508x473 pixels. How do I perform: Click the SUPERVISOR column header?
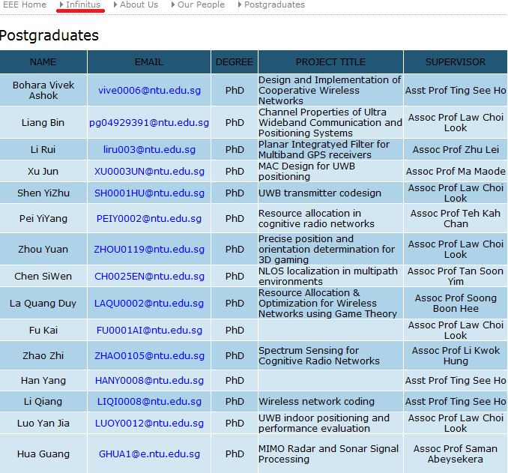456,62
